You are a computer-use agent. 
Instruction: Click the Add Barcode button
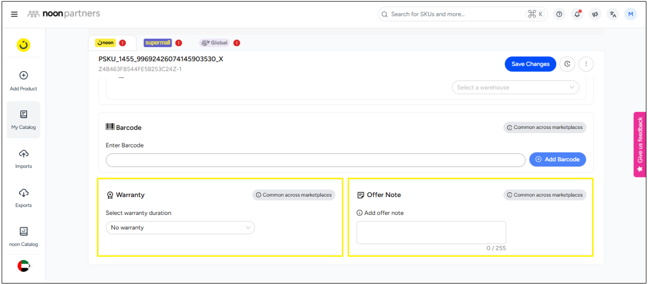557,160
